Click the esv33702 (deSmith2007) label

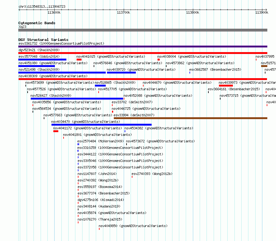132,102
